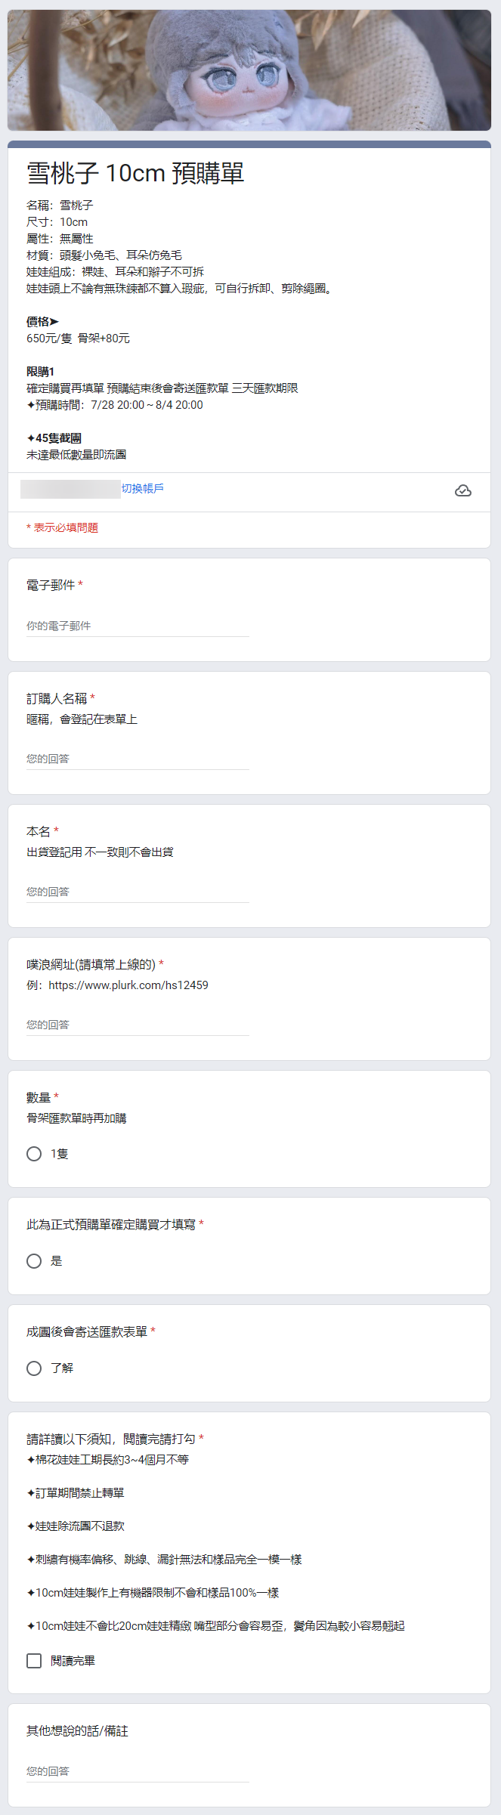Select the 是 radio button
The image size is (501, 1815).
pyautogui.click(x=34, y=1261)
